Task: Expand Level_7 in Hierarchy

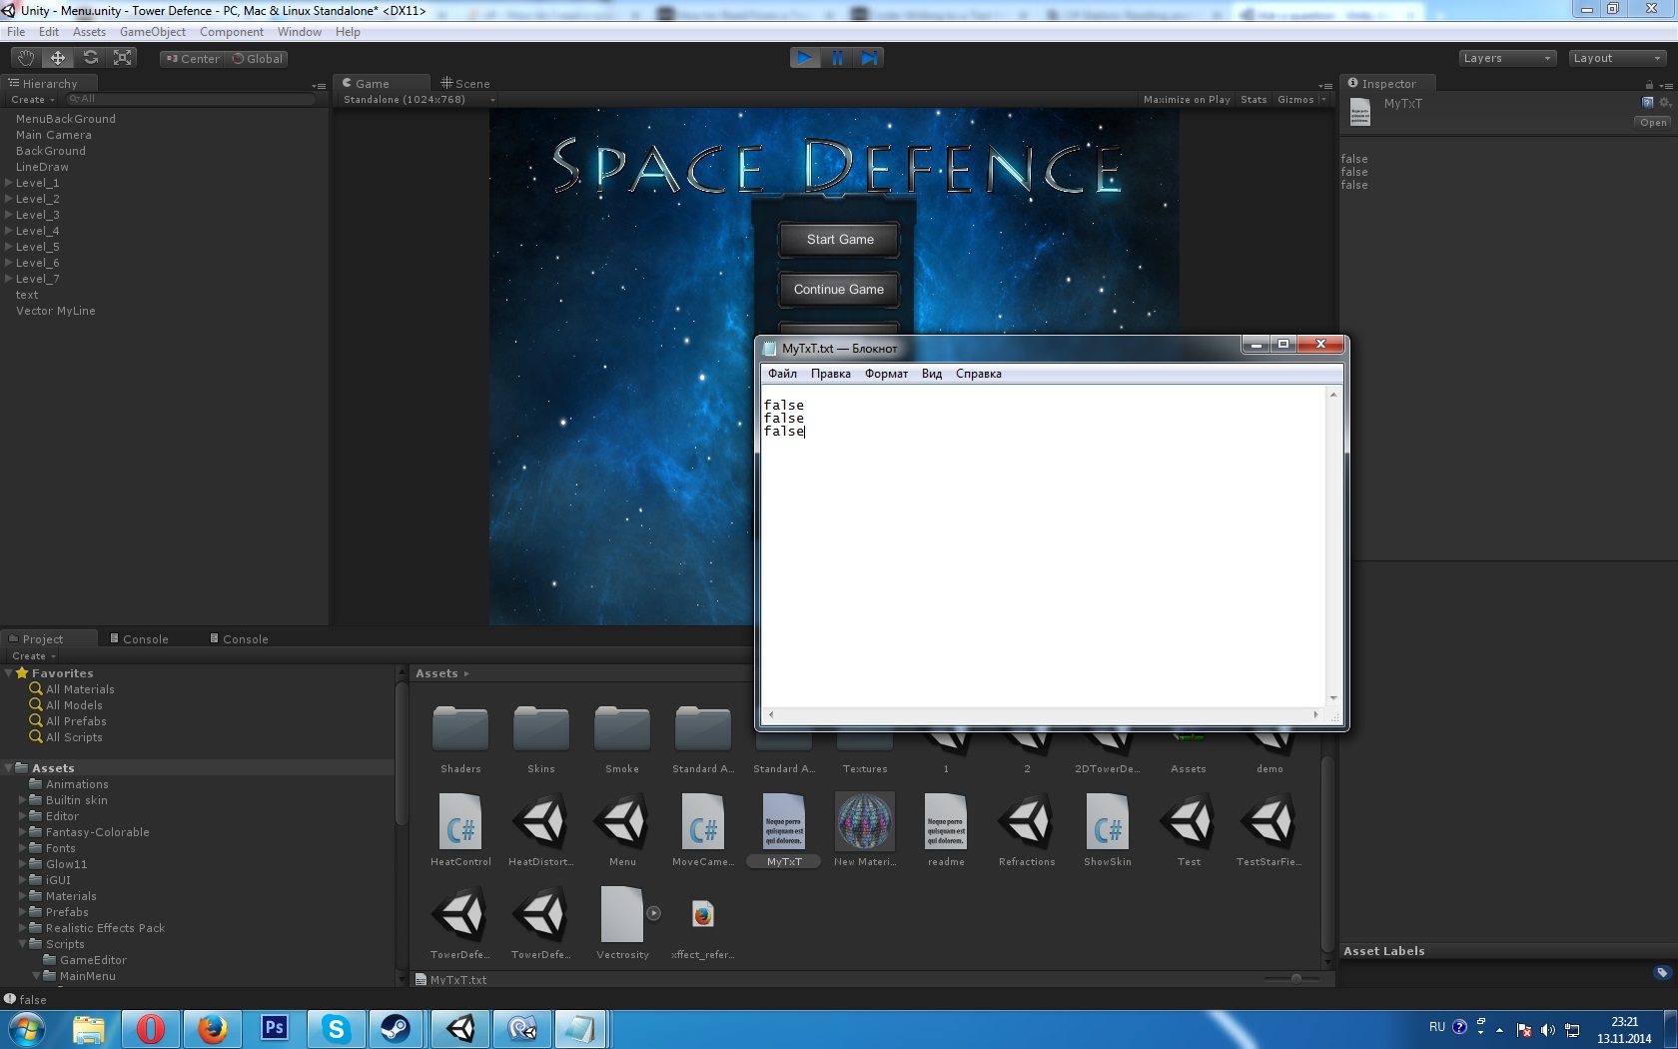Action: coord(9,279)
